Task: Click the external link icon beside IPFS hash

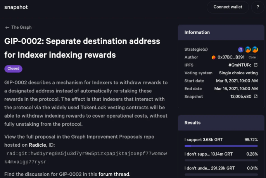Action: [256, 65]
